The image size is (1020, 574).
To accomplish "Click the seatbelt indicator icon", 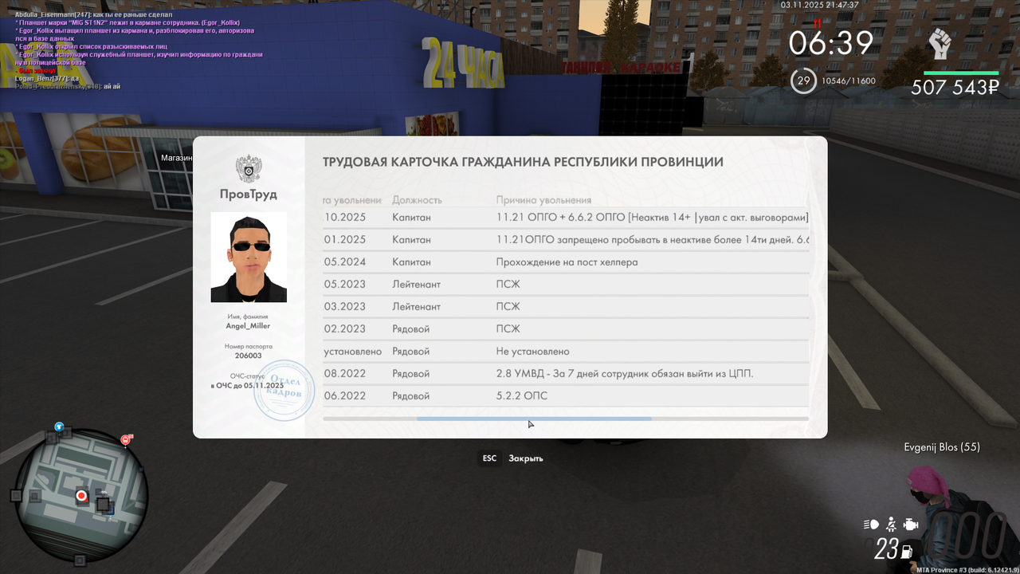I will pyautogui.click(x=892, y=525).
